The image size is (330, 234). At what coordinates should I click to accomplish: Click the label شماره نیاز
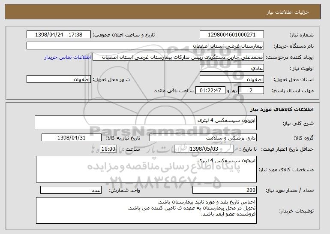click(302, 35)
